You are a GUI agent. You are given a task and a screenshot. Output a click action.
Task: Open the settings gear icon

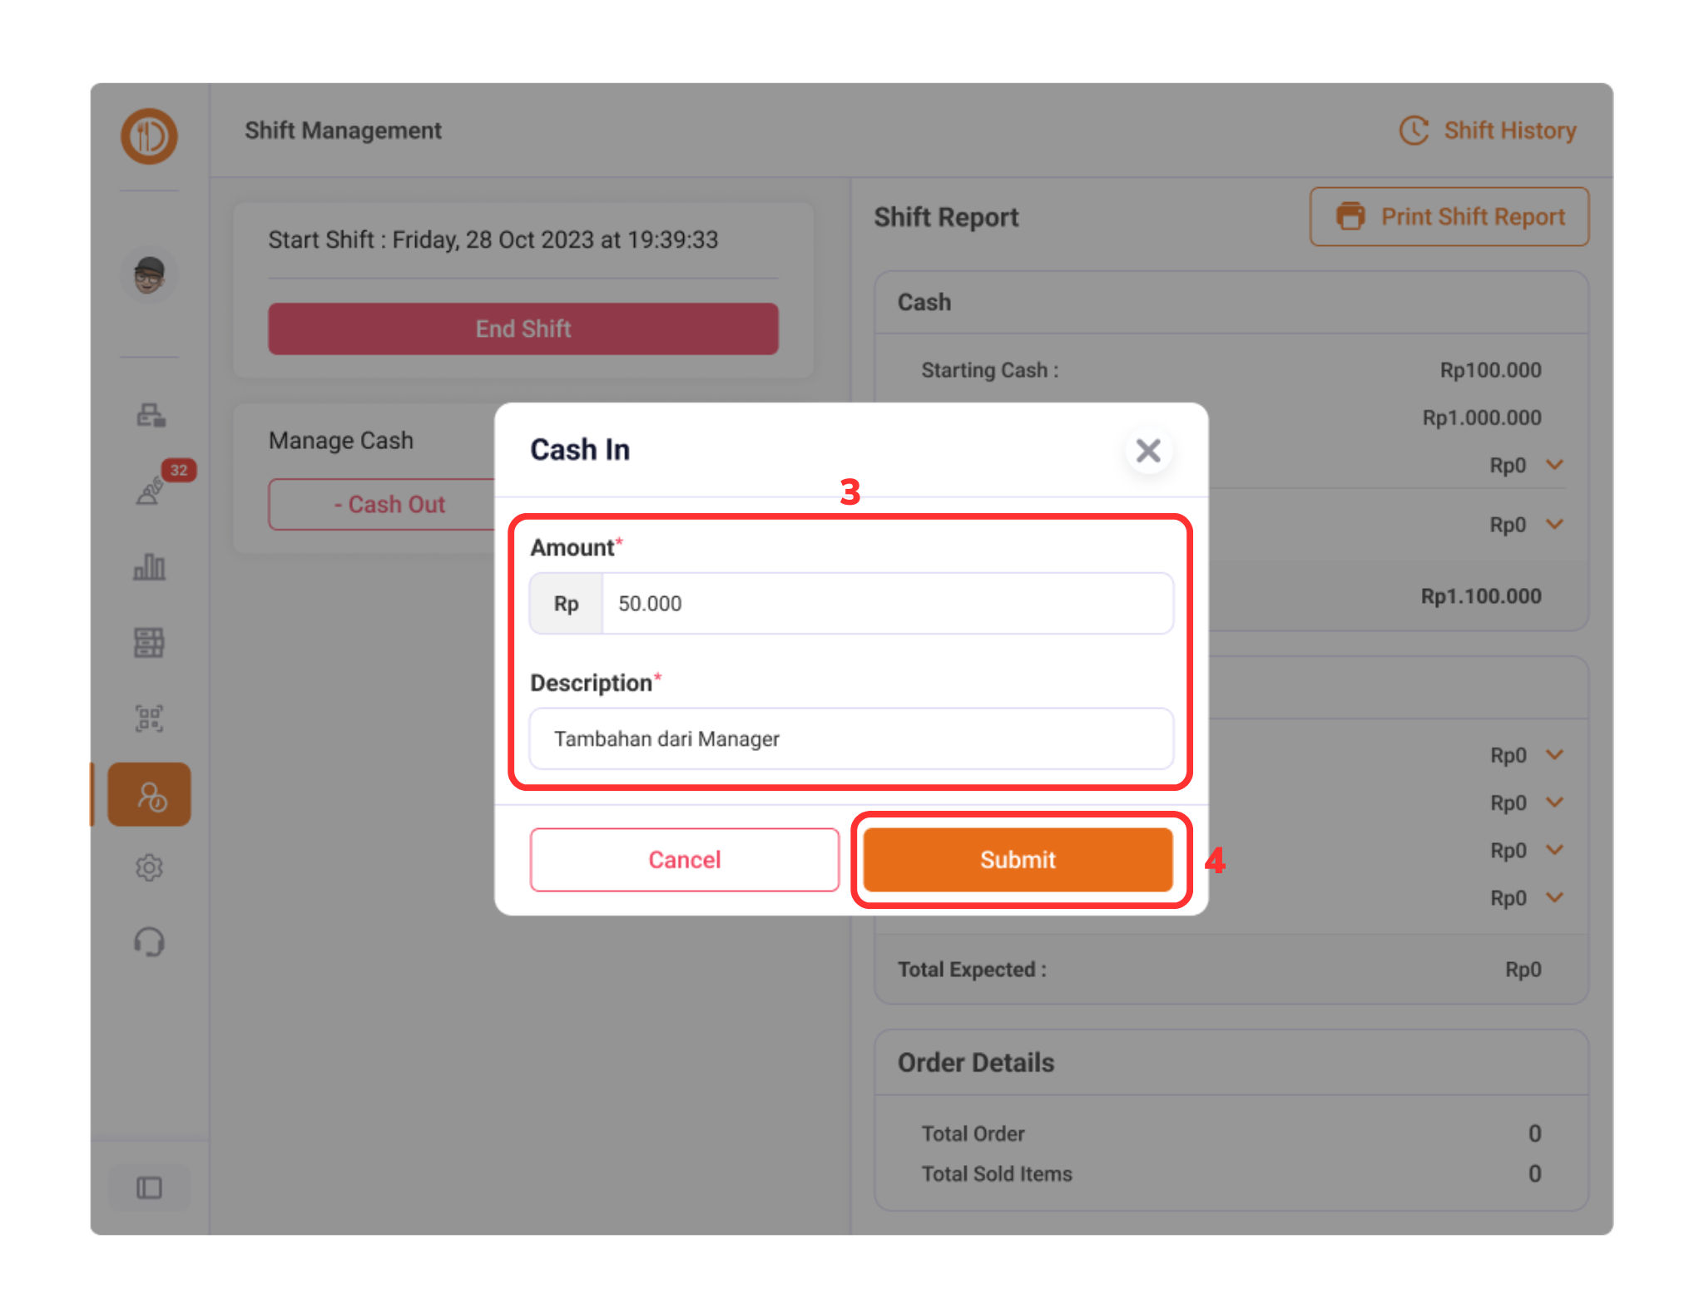(x=150, y=867)
